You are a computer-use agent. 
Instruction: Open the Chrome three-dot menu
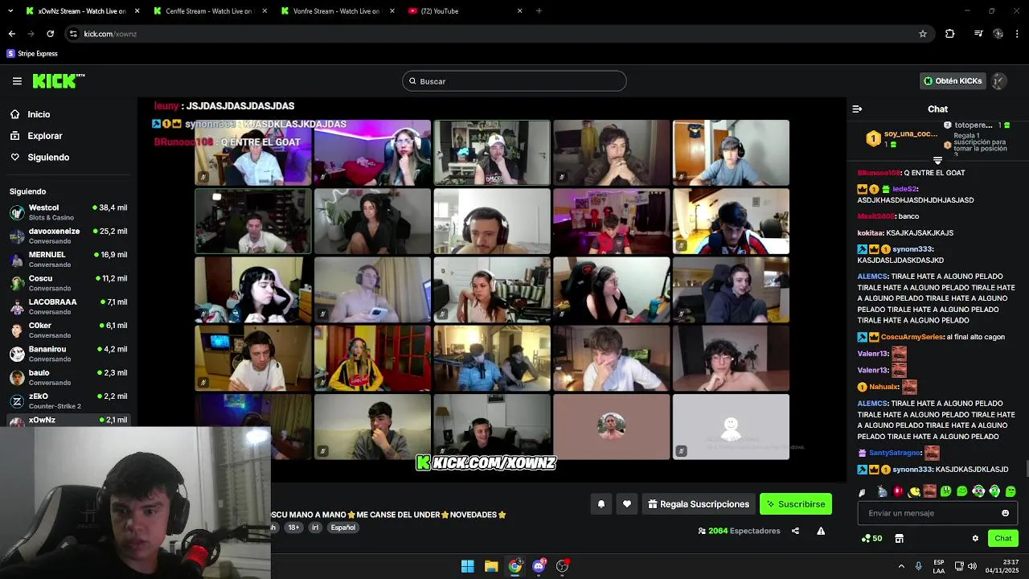1018,34
